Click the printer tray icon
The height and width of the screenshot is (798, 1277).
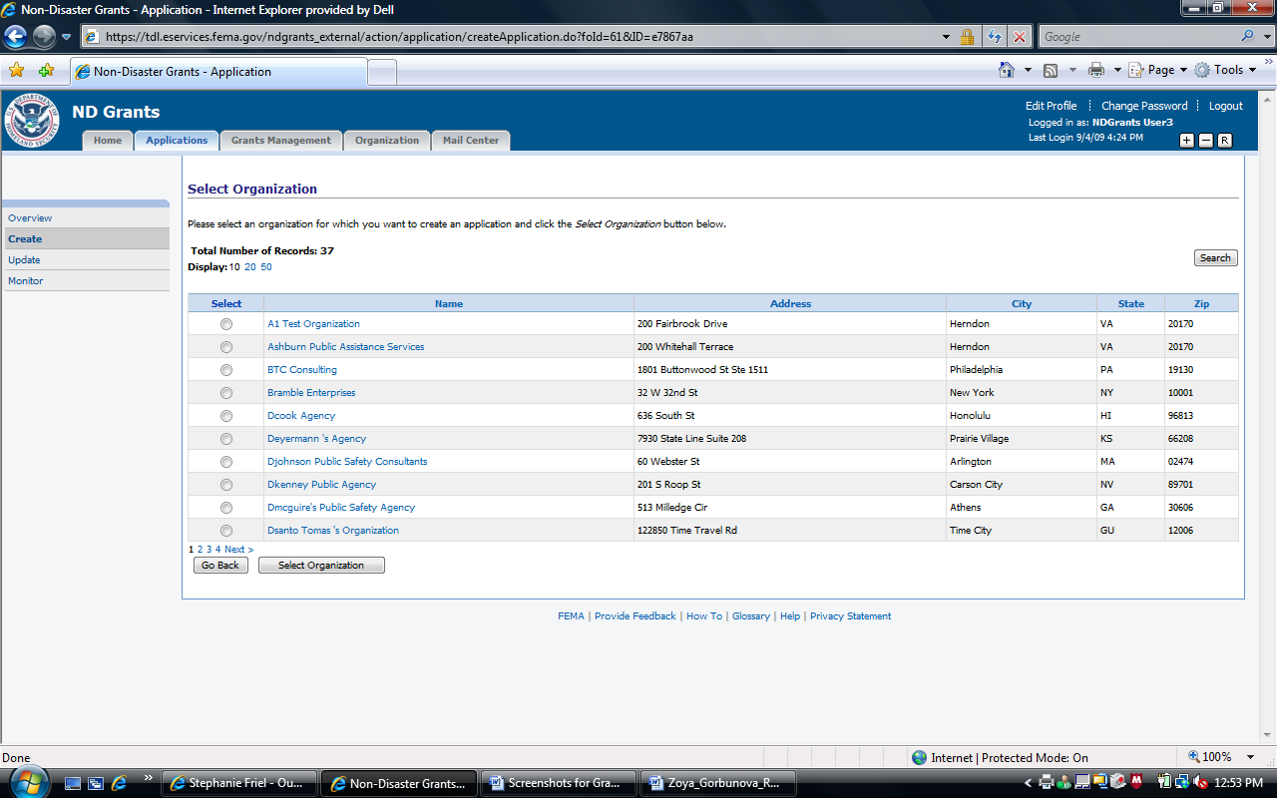1046,783
